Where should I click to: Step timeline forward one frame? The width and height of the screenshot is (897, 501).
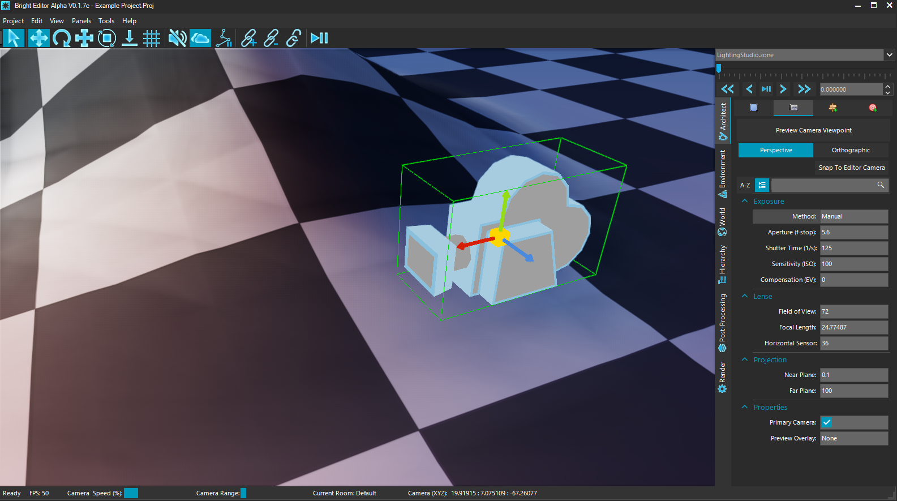783,89
